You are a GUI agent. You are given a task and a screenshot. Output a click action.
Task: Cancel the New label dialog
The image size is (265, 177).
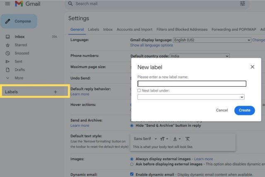click(222, 110)
